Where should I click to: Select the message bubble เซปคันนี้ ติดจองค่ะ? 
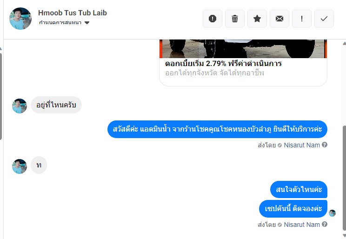tap(293, 209)
